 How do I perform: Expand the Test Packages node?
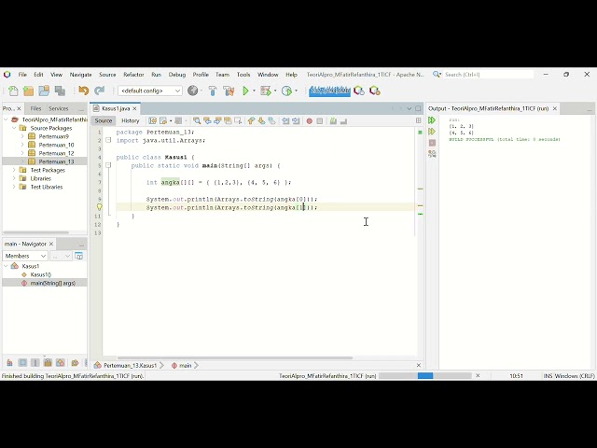(14, 170)
